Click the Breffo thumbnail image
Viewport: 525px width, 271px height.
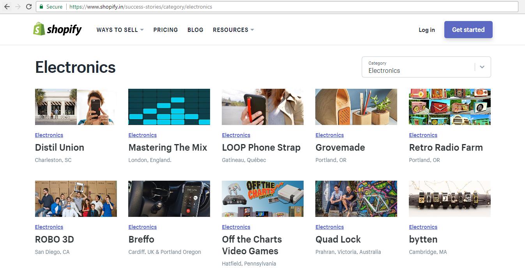tap(169, 199)
